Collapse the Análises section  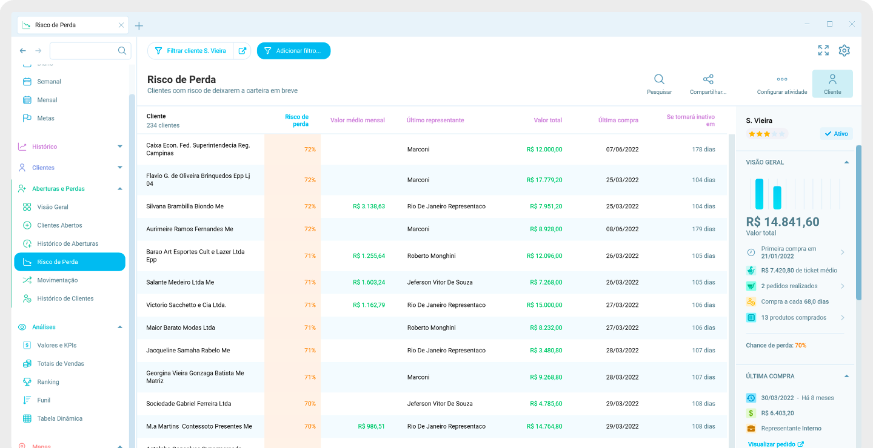[119, 327]
